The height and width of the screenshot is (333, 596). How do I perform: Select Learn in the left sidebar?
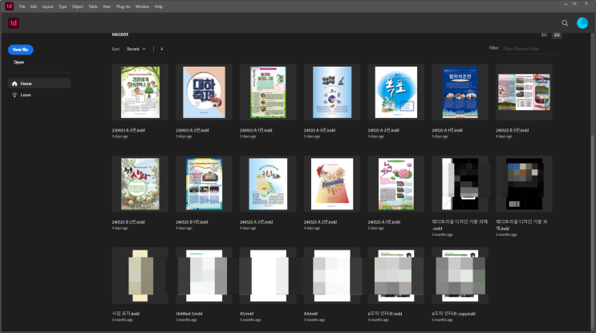pyautogui.click(x=39, y=95)
